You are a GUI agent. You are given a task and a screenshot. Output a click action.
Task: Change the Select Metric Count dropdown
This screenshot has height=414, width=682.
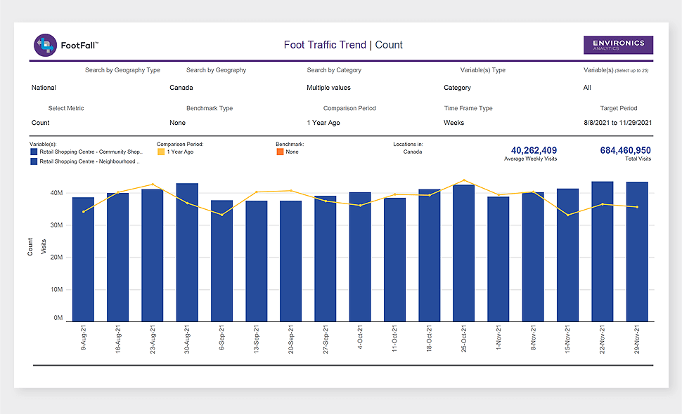point(41,123)
